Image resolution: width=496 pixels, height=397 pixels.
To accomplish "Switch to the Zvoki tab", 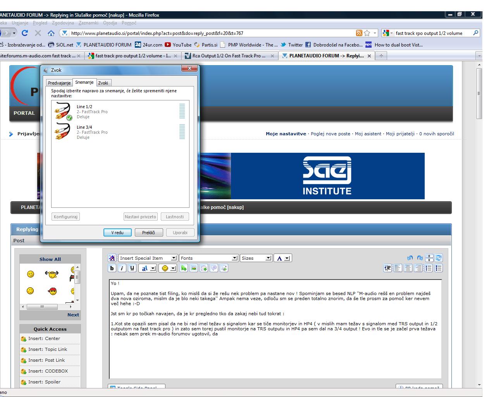I will click(103, 83).
